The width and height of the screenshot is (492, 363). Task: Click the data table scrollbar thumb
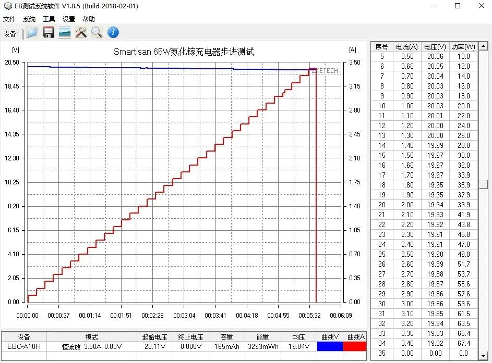tap(484, 184)
